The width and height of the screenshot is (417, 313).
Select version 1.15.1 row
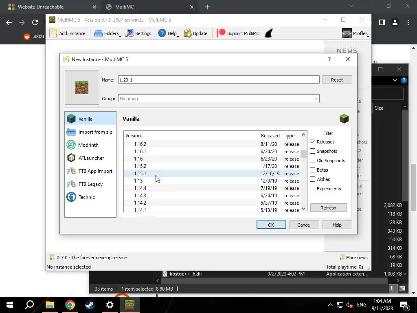212,174
